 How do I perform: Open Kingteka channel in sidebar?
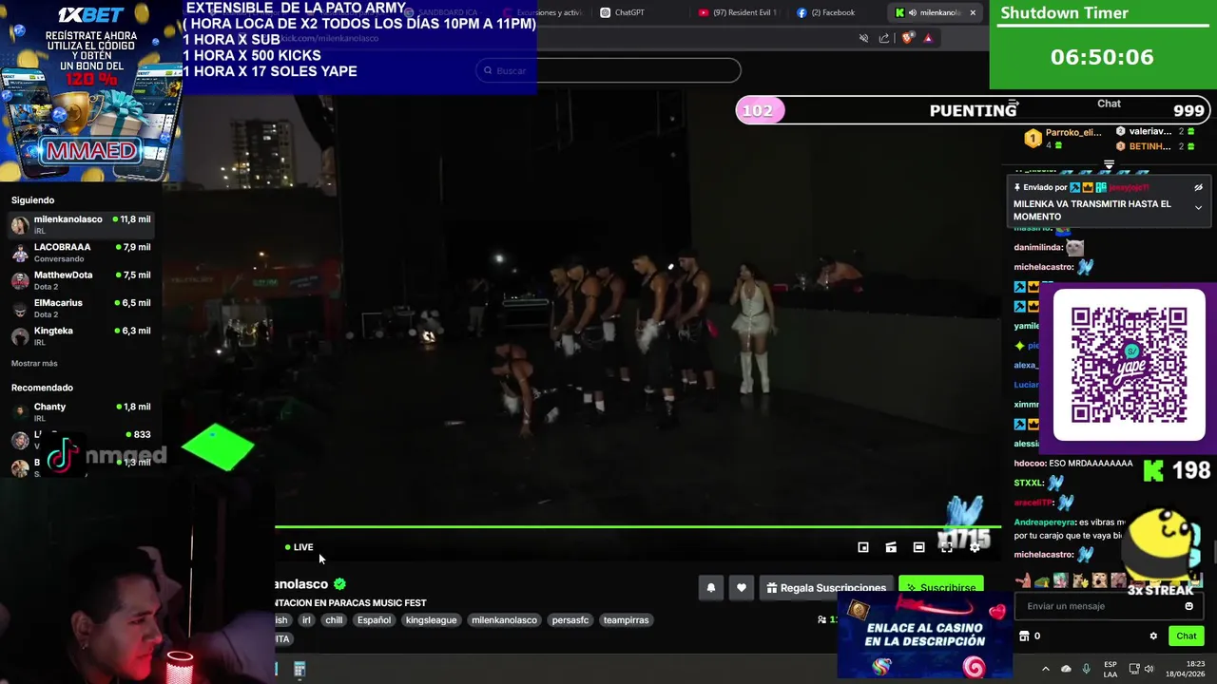[81, 335]
